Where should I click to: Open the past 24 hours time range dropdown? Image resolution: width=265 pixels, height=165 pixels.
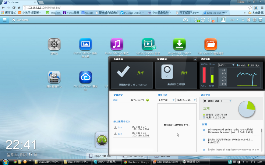click(x=186, y=100)
